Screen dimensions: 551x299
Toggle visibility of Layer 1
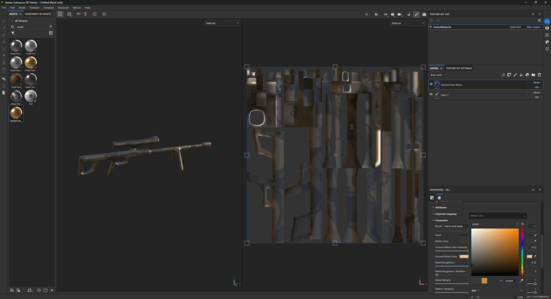[x=431, y=94]
